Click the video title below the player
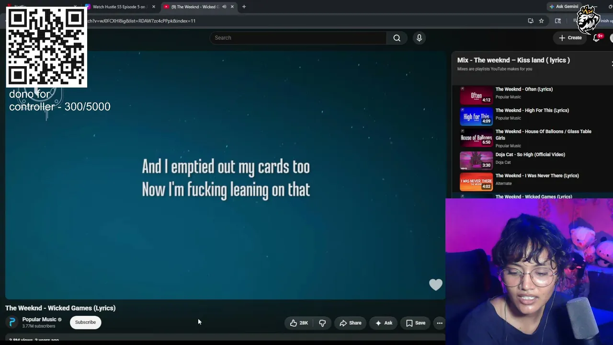Viewport: 613px width, 345px height. [60, 308]
